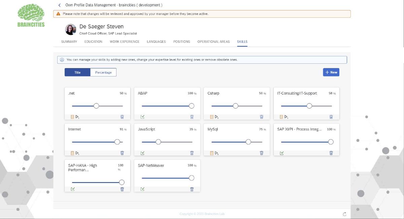Viewport: 404px width, 219px height.
Task: Click the green checkmark on ABAP card
Action: point(142,117)
